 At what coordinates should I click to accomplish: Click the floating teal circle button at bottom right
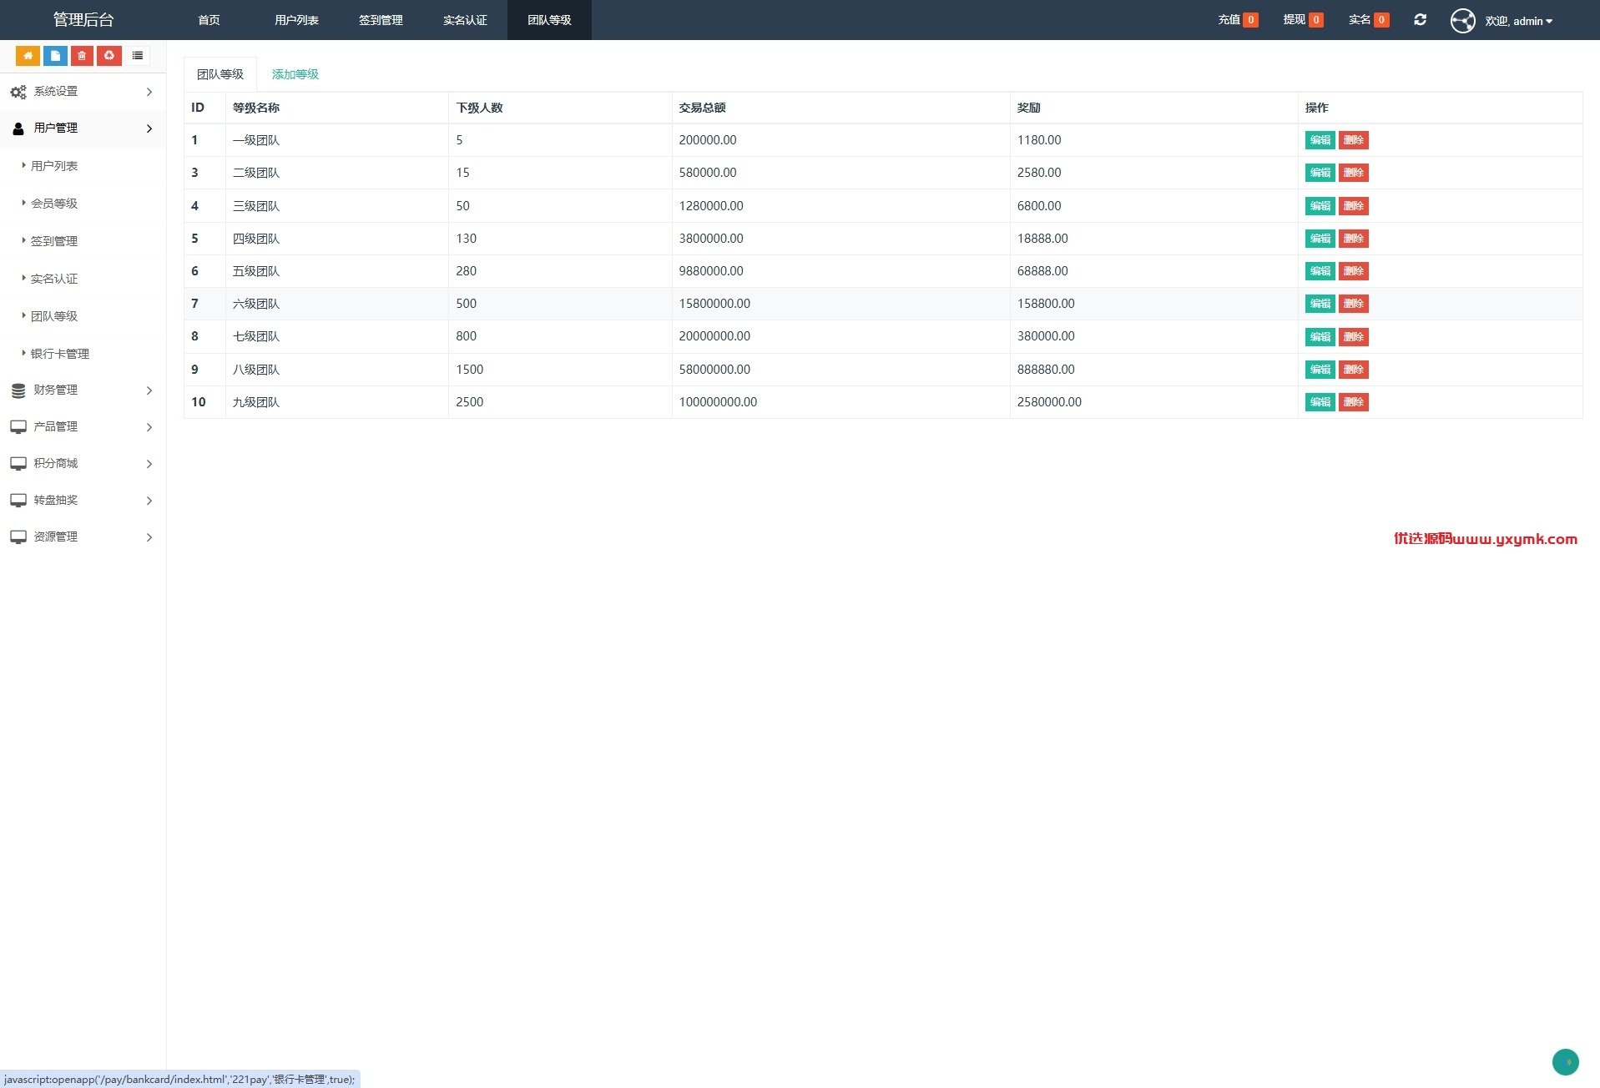click(1565, 1062)
